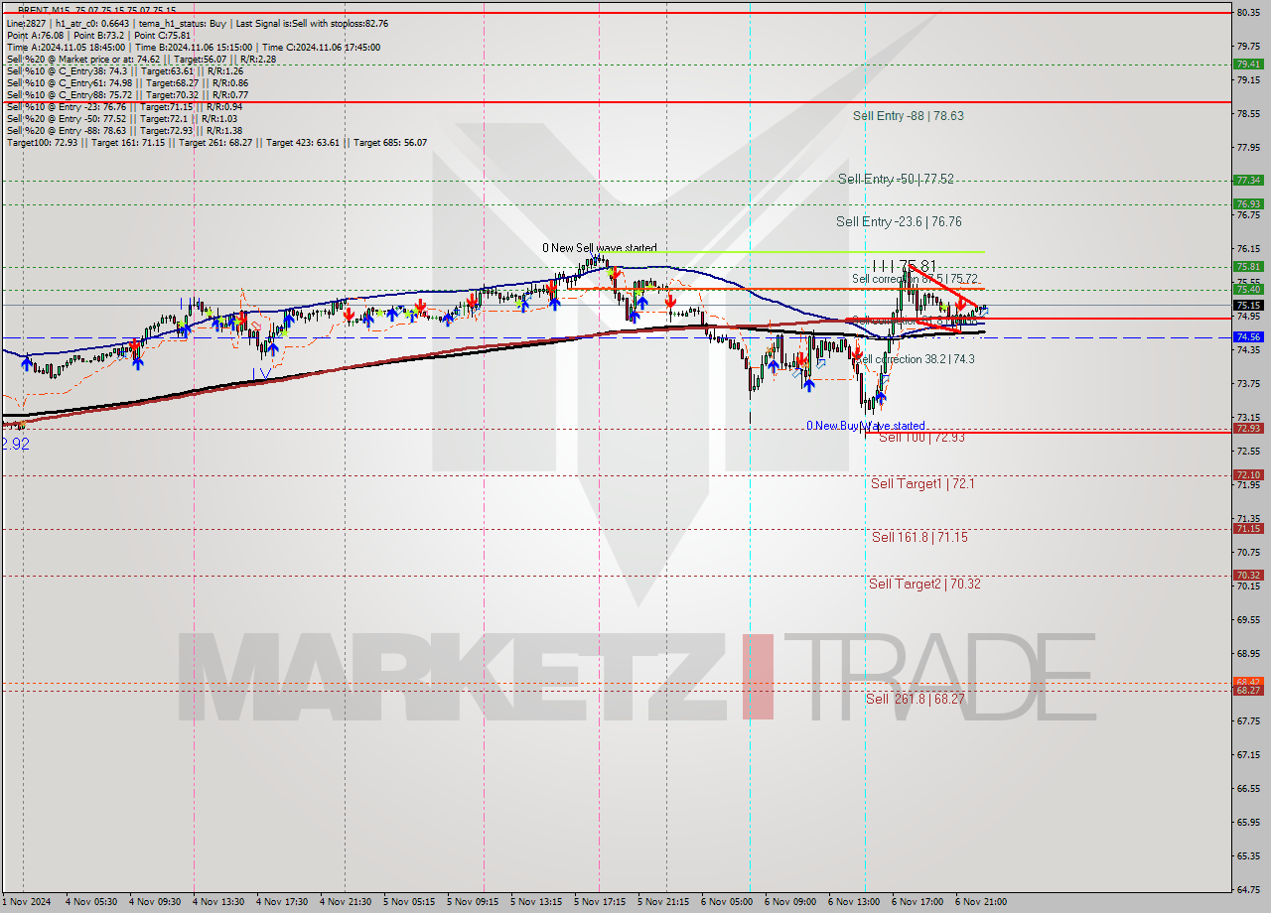Click the '6 Nov 05:00' time label
The height and width of the screenshot is (913, 1271).
tap(729, 902)
